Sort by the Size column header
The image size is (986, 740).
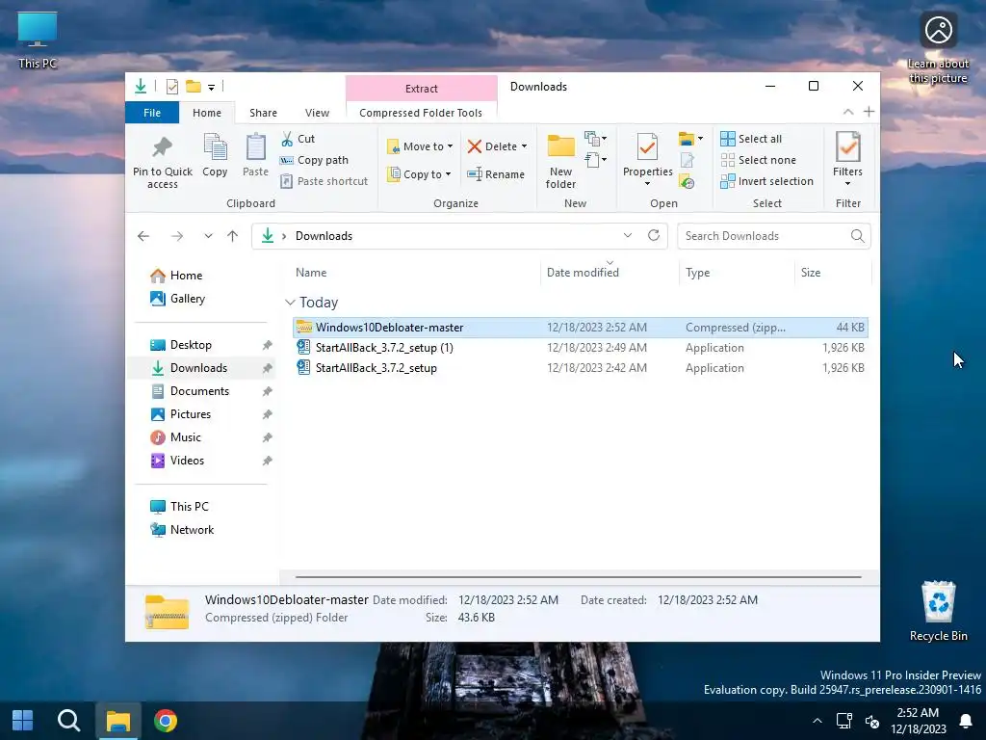click(x=833, y=273)
